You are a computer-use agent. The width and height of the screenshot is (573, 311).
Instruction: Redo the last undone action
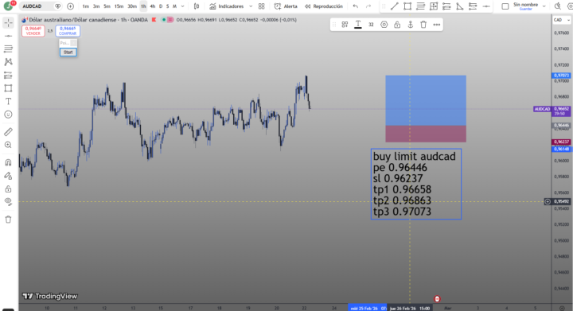368,6
